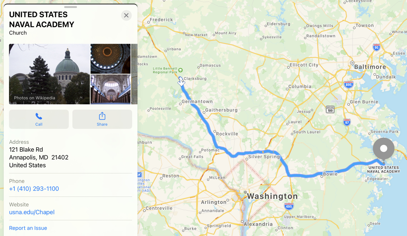Click the route start marker near Clarksburg
The height and width of the screenshot is (236, 407).
181,82
